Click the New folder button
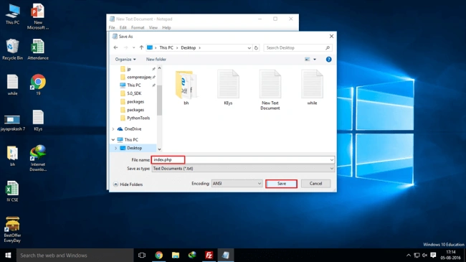 156,60
